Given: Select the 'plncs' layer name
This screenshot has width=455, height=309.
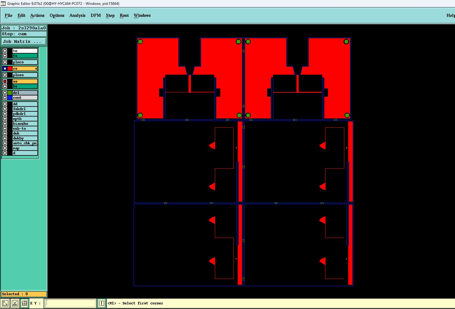Looking at the screenshot, I should (25, 62).
